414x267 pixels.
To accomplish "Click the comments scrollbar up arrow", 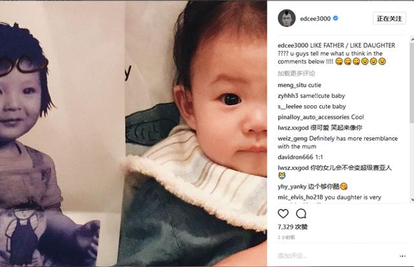I will (x=412, y=39).
